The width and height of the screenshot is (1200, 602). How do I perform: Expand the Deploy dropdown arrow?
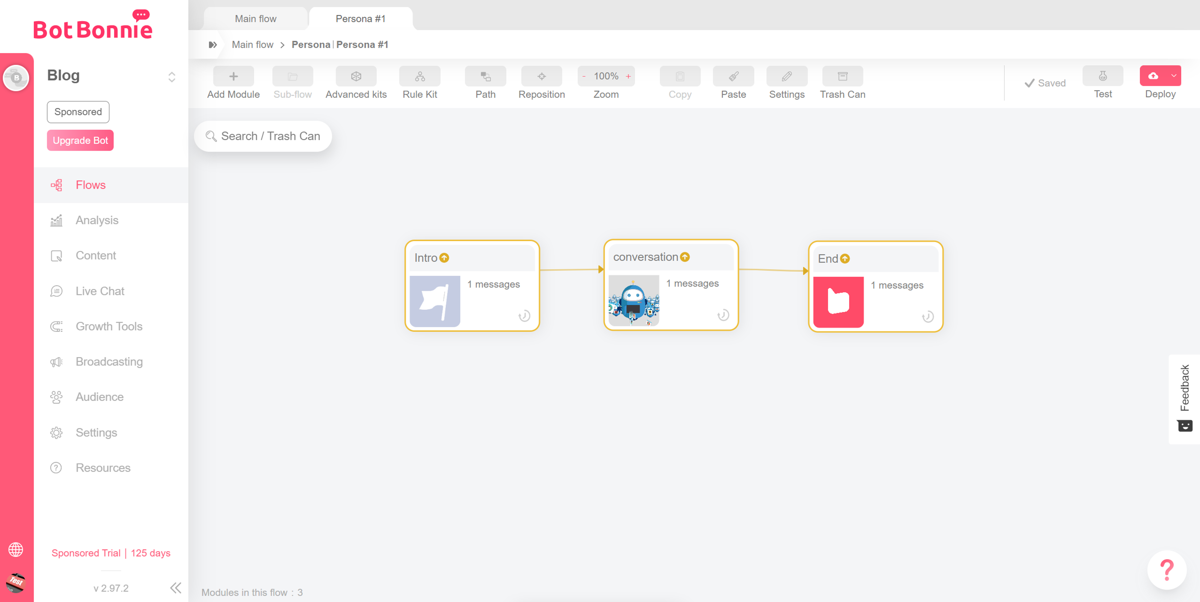[1173, 76]
